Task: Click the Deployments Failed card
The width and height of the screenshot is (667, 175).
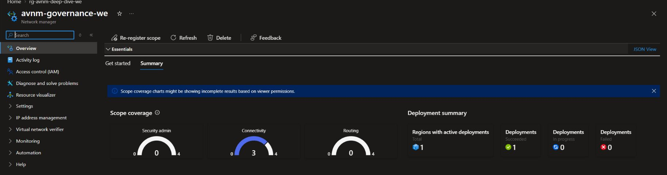Action: pos(616,141)
